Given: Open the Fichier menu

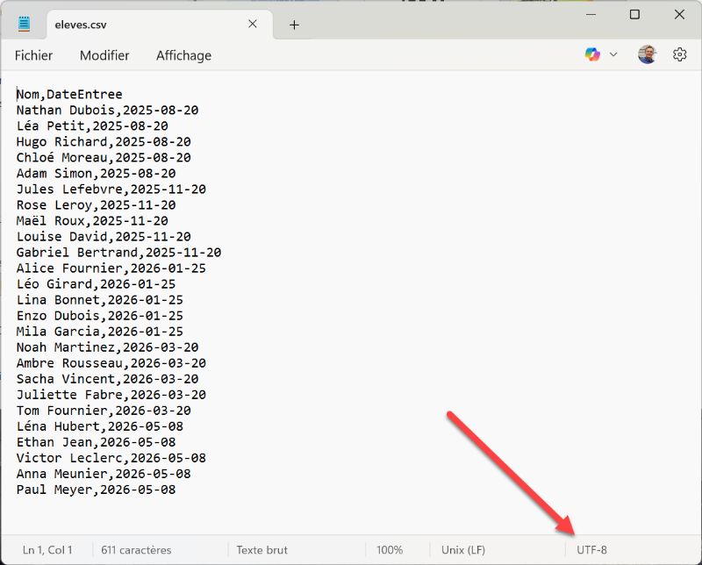Looking at the screenshot, I should pos(33,55).
